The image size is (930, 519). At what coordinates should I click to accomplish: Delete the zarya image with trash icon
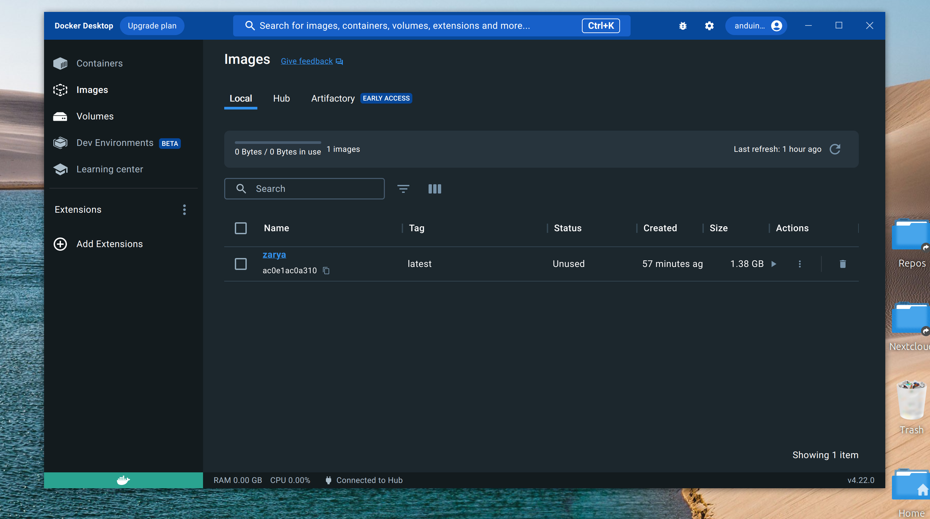click(842, 264)
